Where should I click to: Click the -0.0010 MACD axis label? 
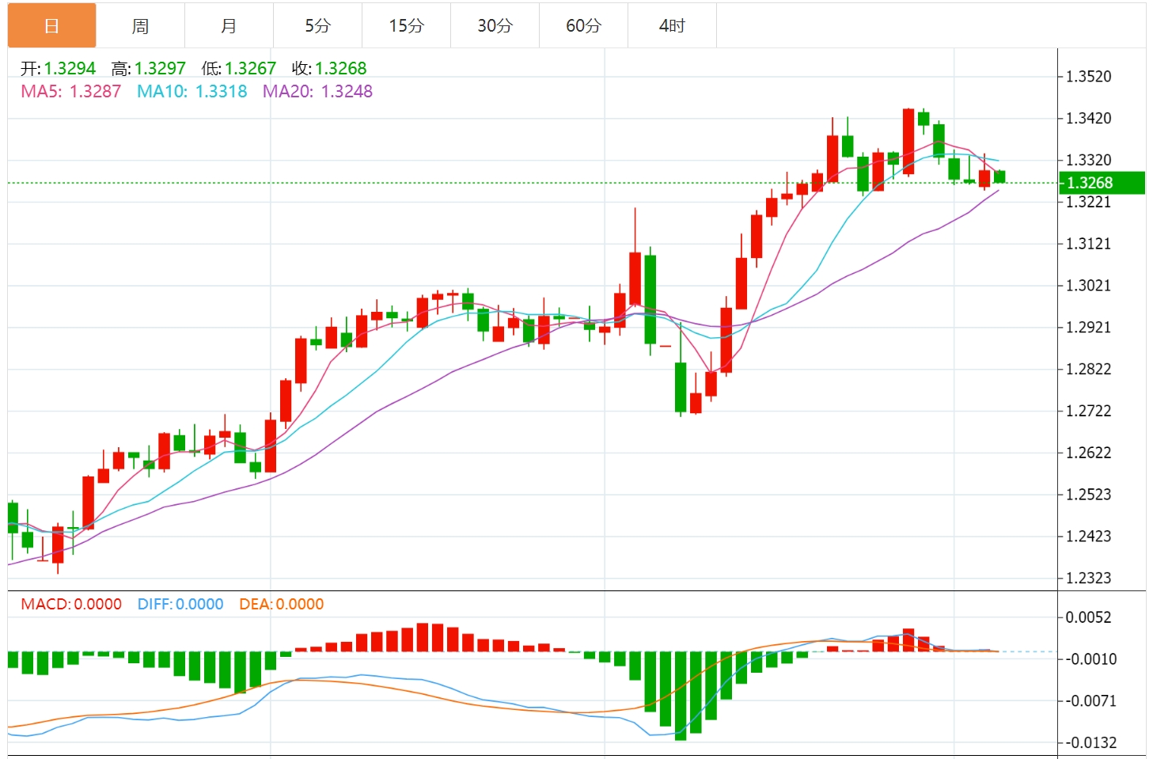click(1091, 659)
